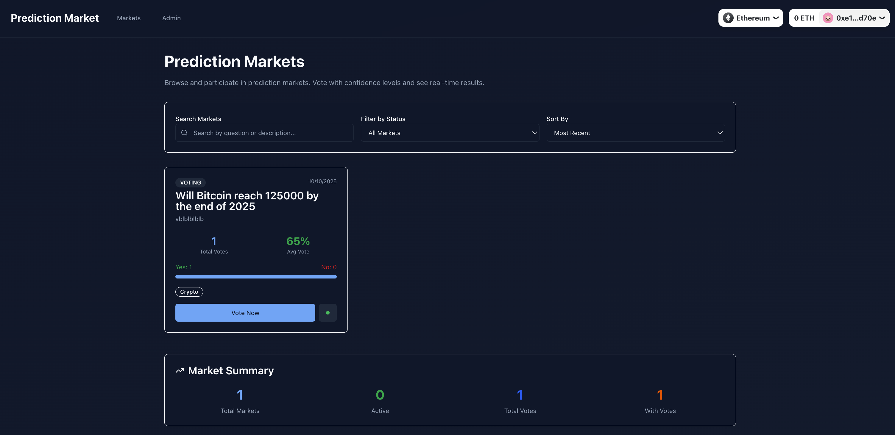Click the Yes/No vote progress bar
Image resolution: width=895 pixels, height=435 pixels.
[x=256, y=277]
